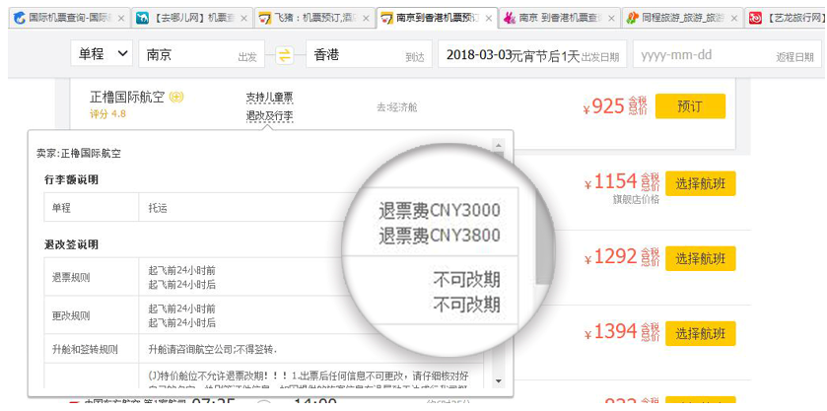The image size is (827, 411).
Task: Click the 飞猪 tab favicon
Action: point(264,19)
